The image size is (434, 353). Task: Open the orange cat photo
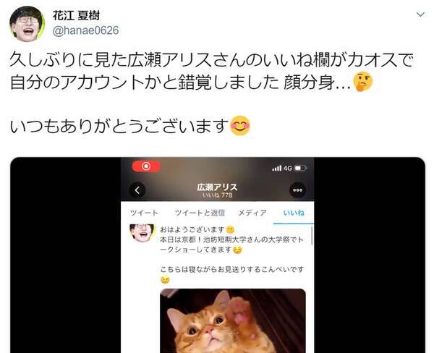[233, 320]
